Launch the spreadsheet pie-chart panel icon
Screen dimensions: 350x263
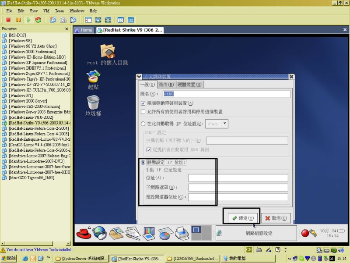(165, 234)
